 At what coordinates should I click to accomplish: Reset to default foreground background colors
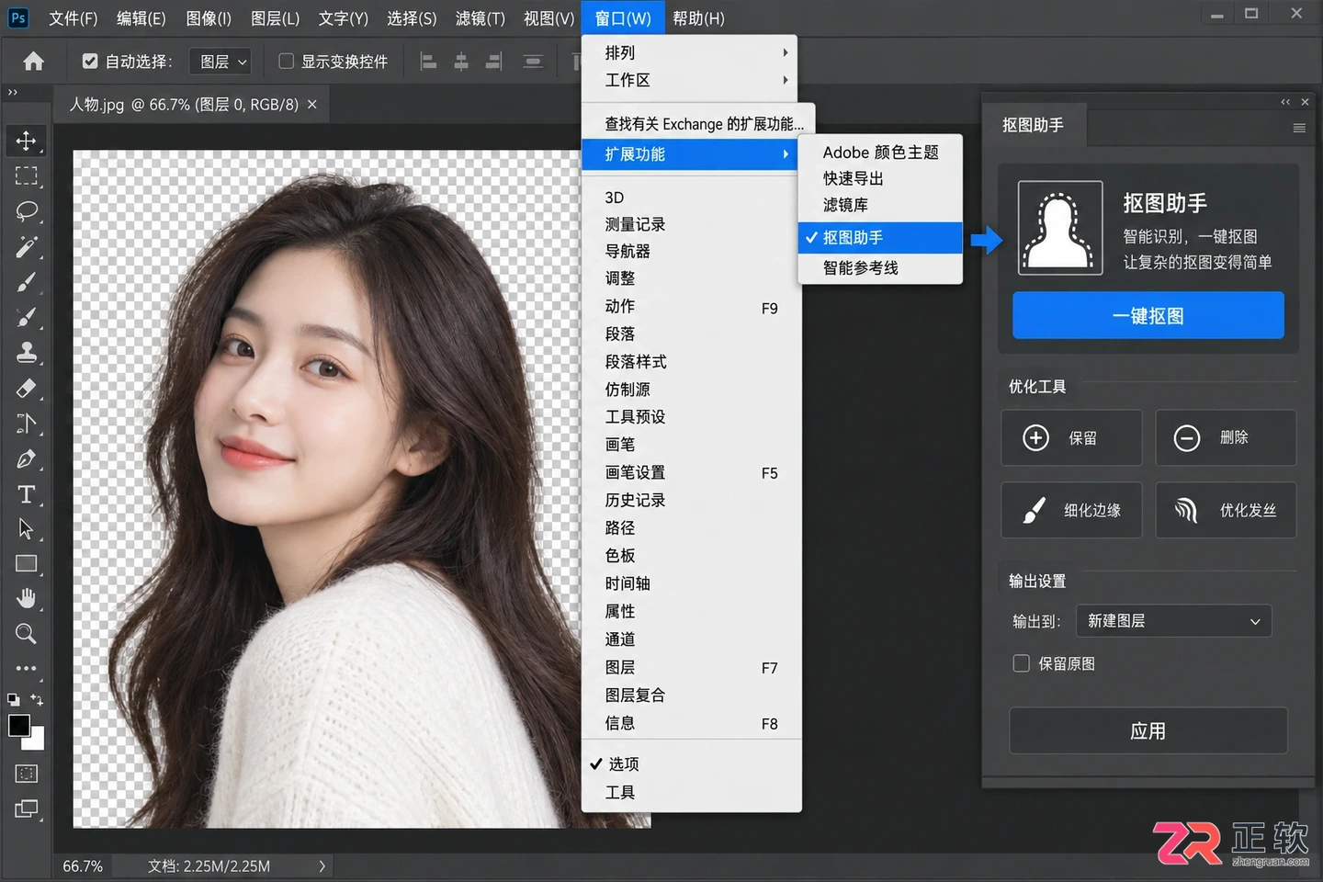(x=14, y=700)
